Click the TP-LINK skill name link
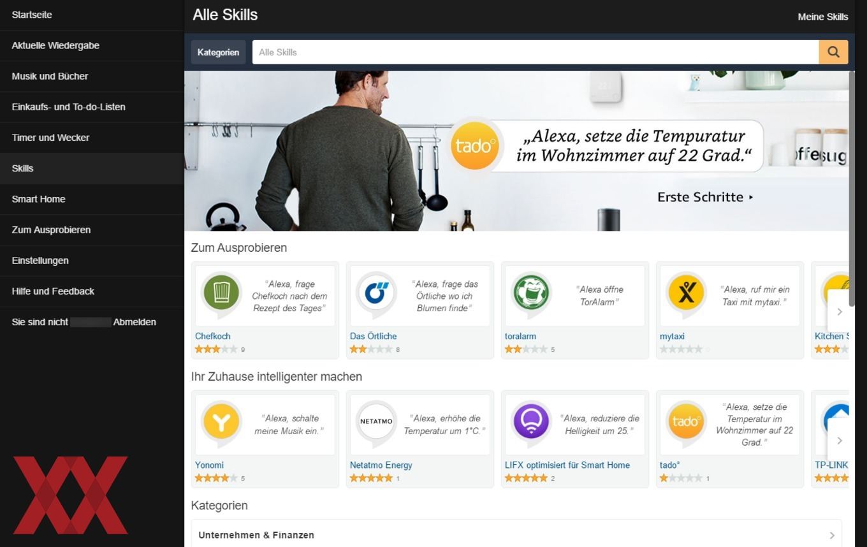The width and height of the screenshot is (867, 547). [831, 465]
